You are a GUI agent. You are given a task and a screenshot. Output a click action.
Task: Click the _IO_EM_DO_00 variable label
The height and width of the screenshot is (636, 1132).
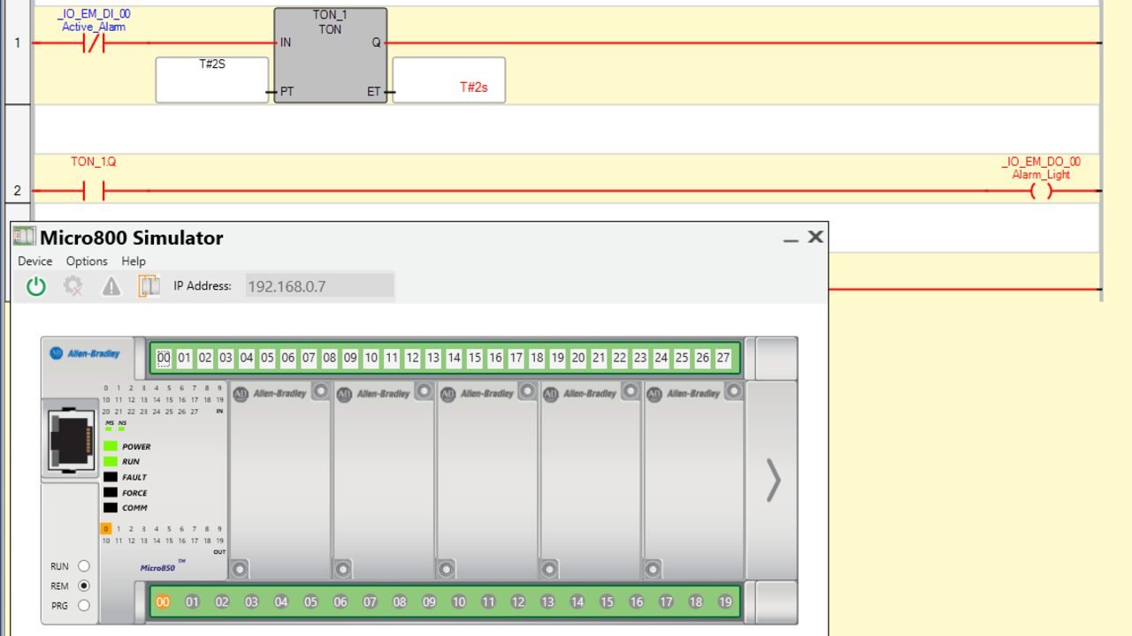tap(1041, 162)
